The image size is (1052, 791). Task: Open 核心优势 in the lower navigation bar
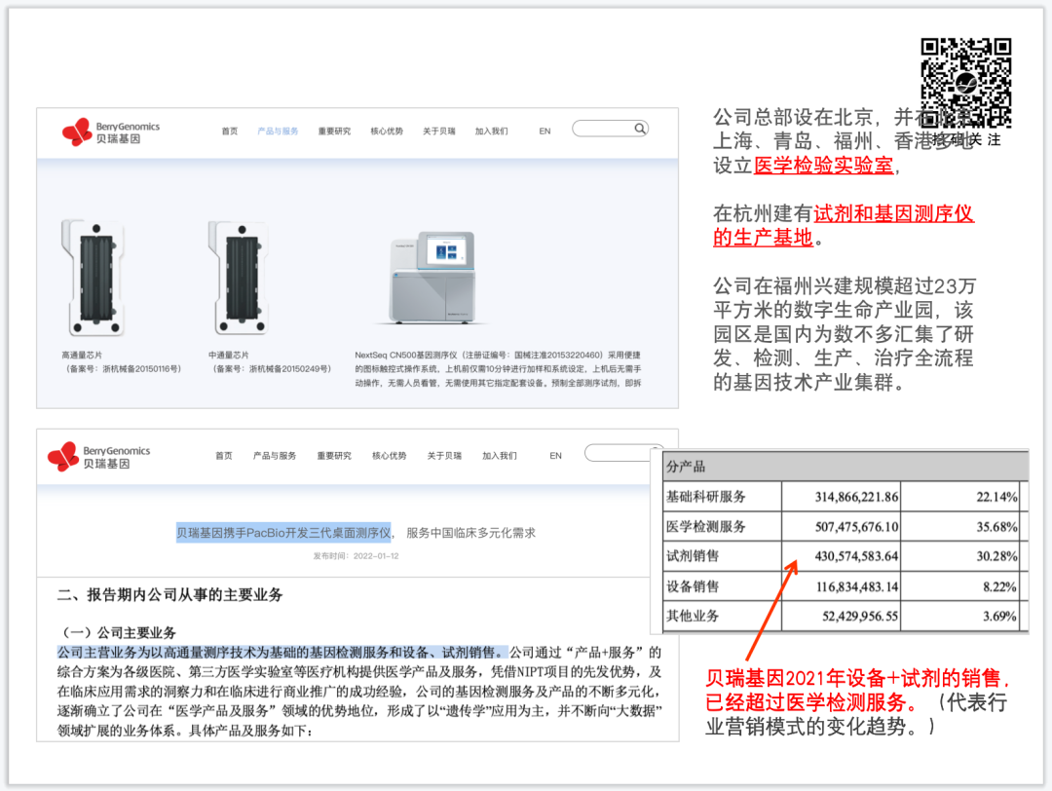pos(390,456)
